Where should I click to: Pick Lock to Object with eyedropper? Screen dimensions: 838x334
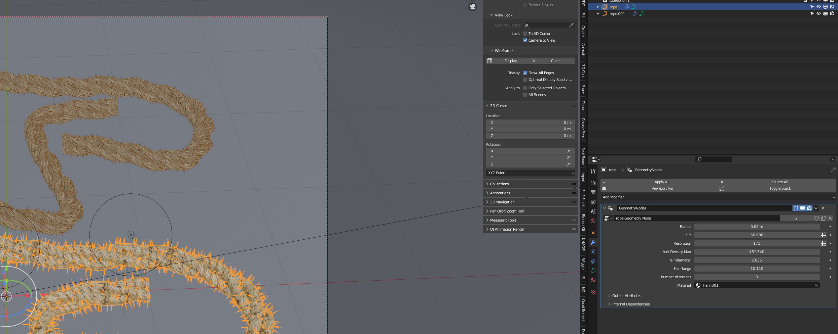tap(571, 25)
